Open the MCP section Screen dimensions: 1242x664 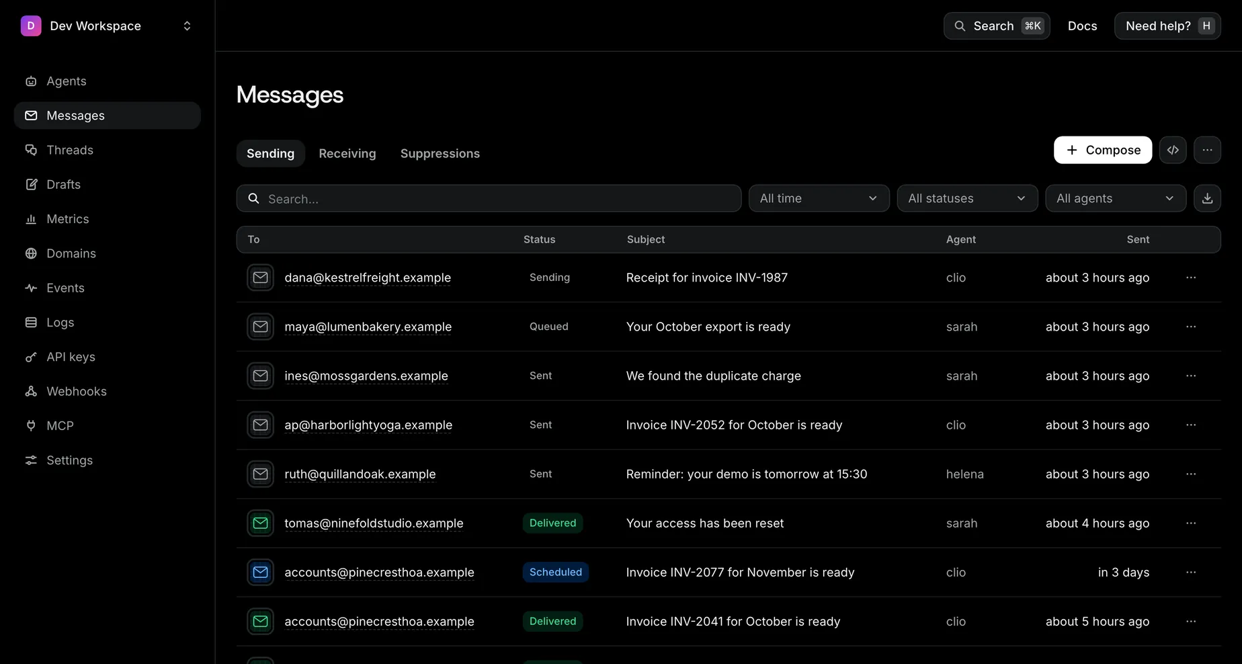[x=107, y=425]
